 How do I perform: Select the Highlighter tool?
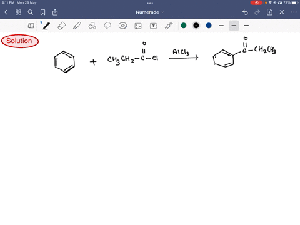pyautogui.click(x=77, y=26)
